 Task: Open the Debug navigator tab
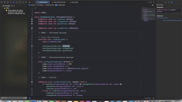20,2
